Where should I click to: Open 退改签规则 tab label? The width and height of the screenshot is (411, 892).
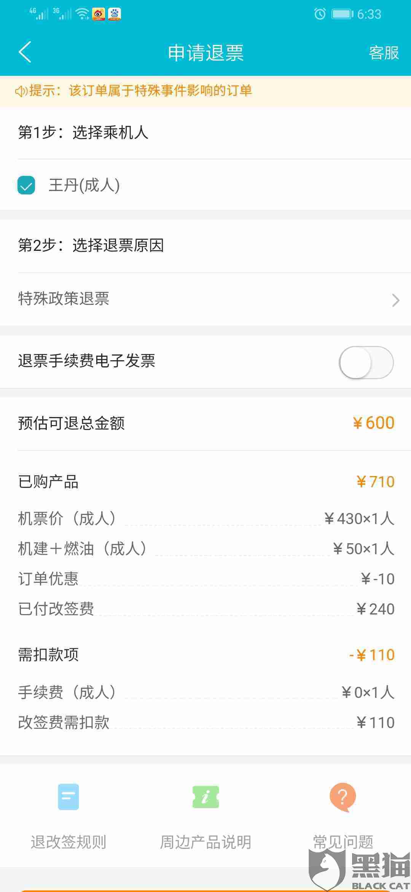68,842
